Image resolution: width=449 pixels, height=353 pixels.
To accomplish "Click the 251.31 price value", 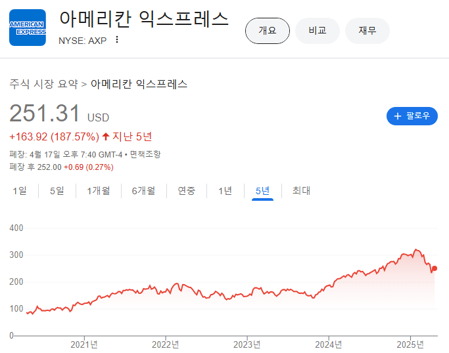I will tap(45, 114).
